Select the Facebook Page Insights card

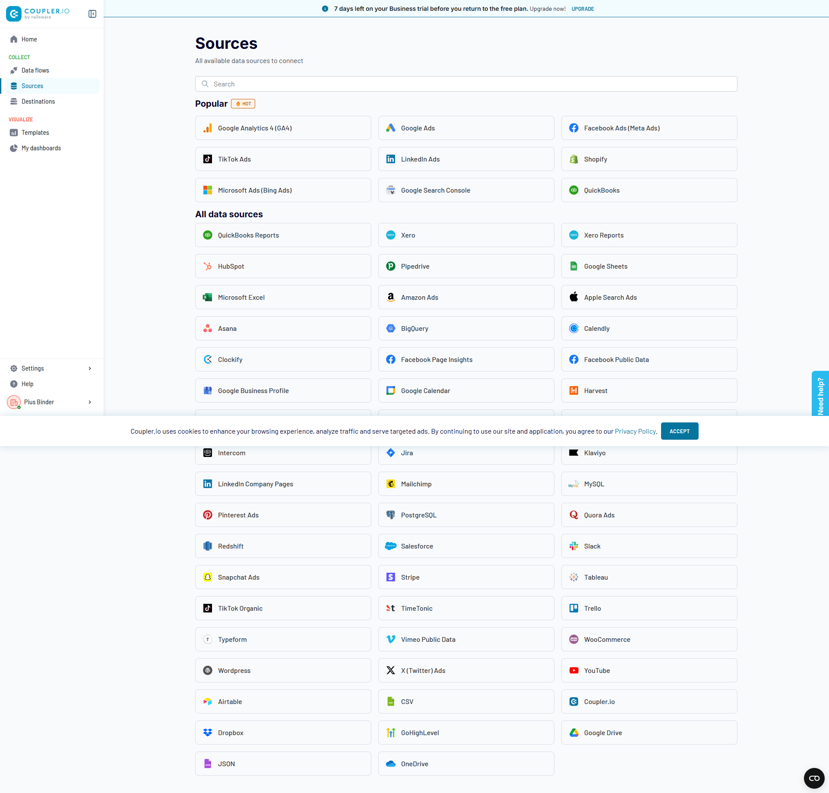466,360
